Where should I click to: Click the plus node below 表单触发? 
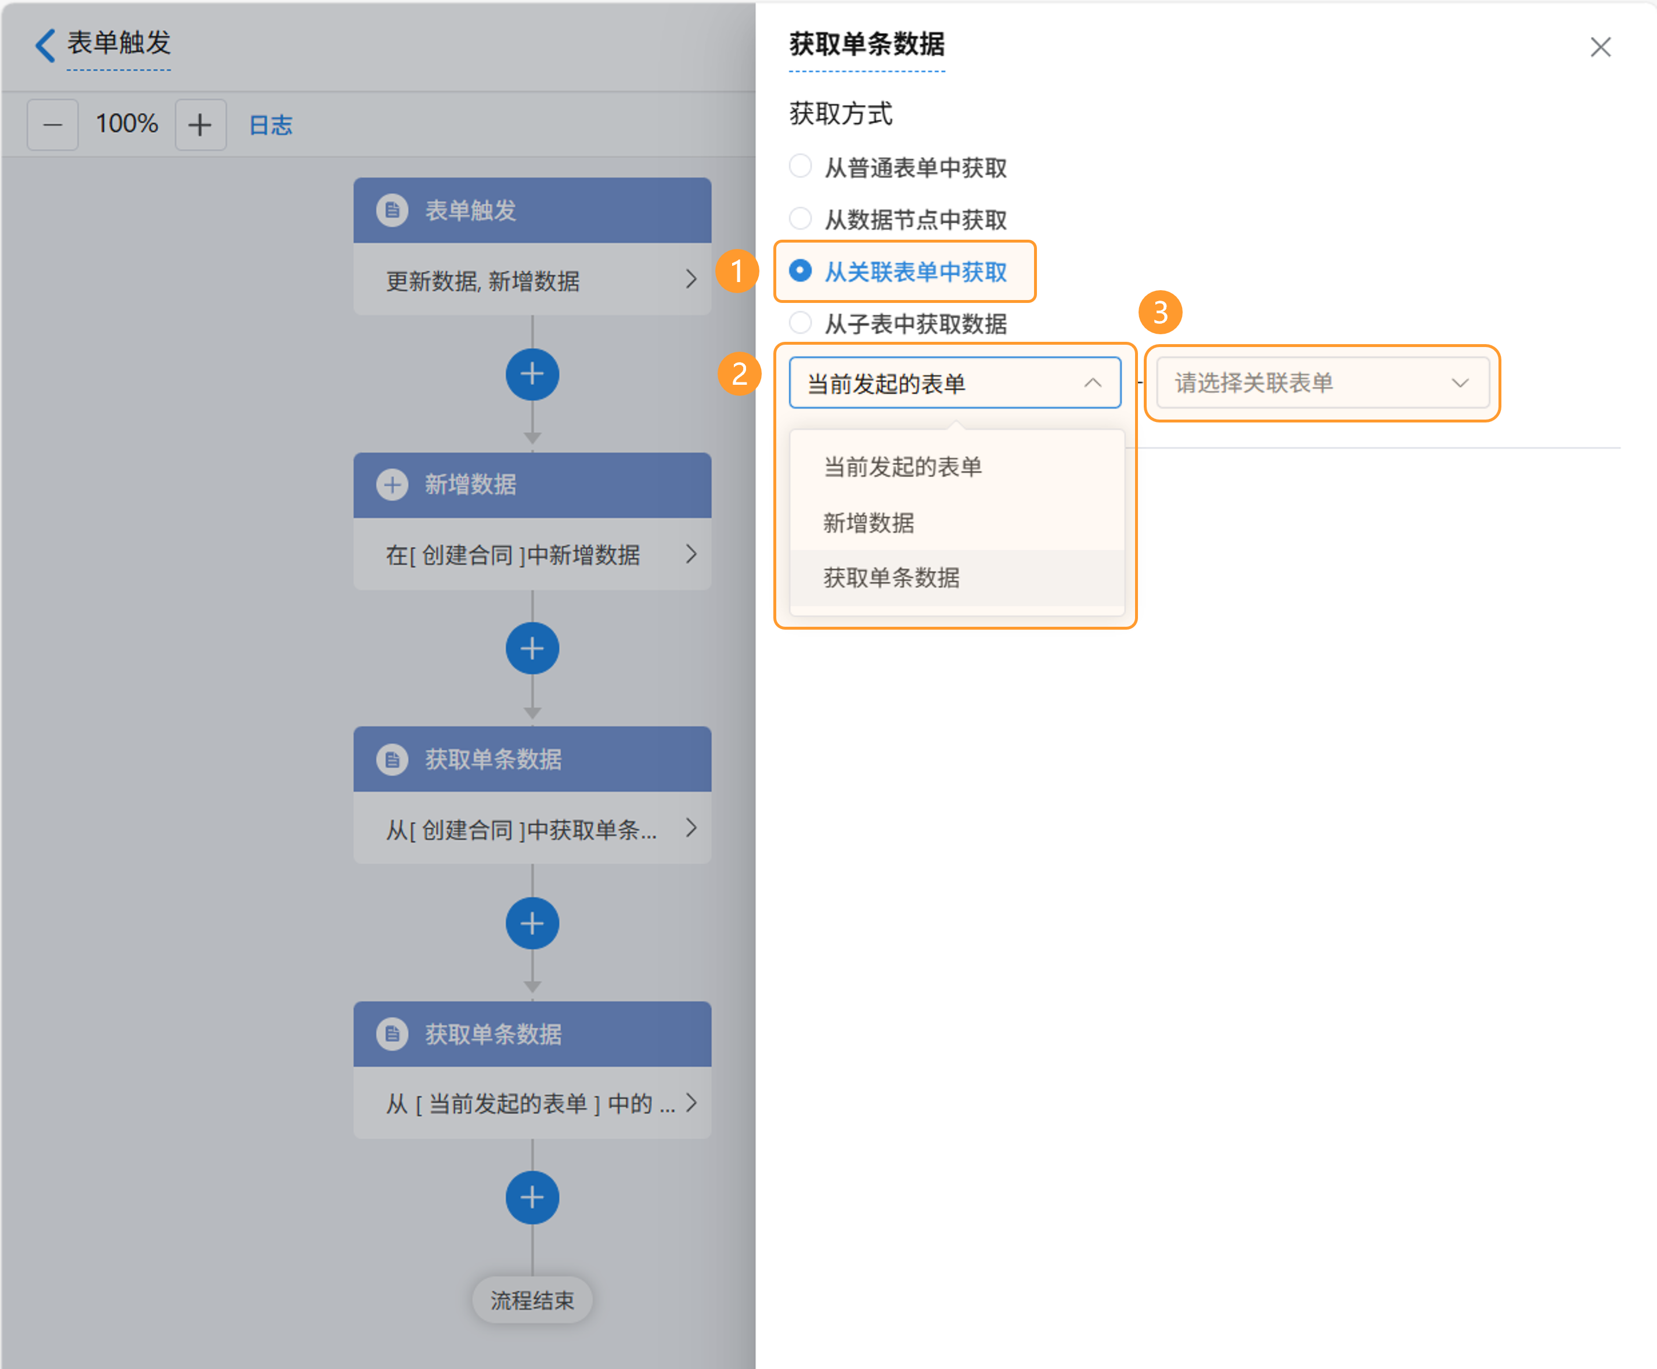(x=532, y=374)
